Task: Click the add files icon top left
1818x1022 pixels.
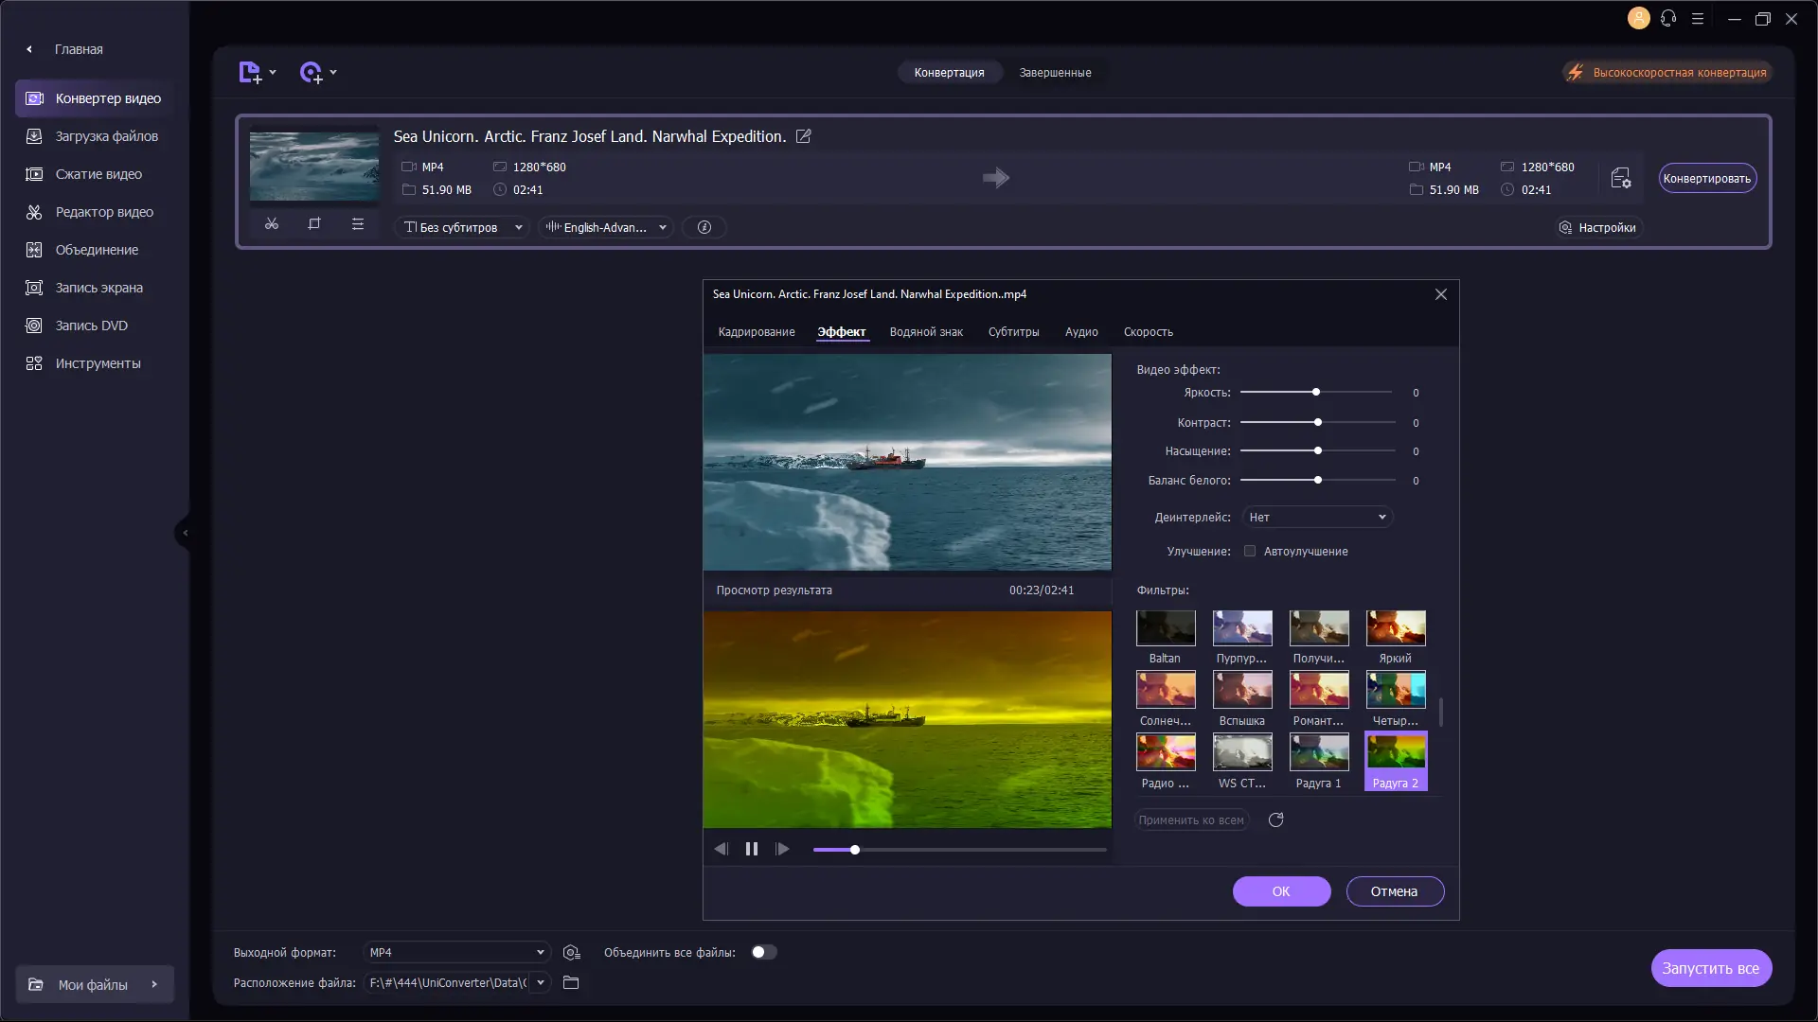Action: 251,72
